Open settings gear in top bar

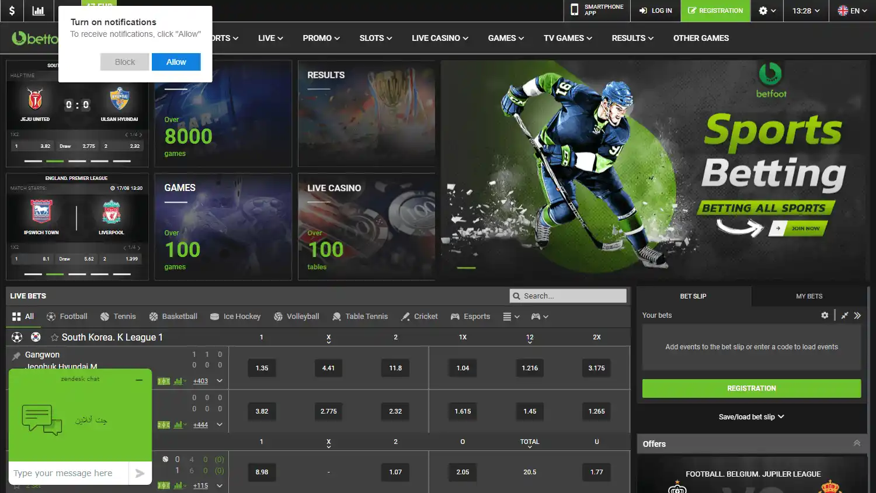[x=763, y=11]
